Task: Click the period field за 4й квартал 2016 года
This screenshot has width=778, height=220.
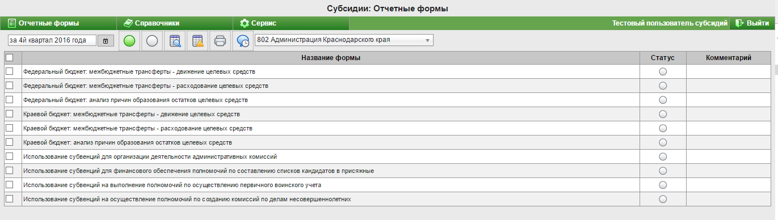Action: pyautogui.click(x=53, y=40)
